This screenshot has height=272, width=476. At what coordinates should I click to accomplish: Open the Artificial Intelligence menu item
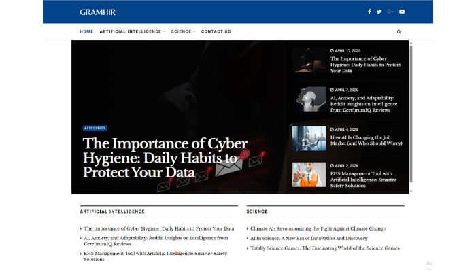131,31
